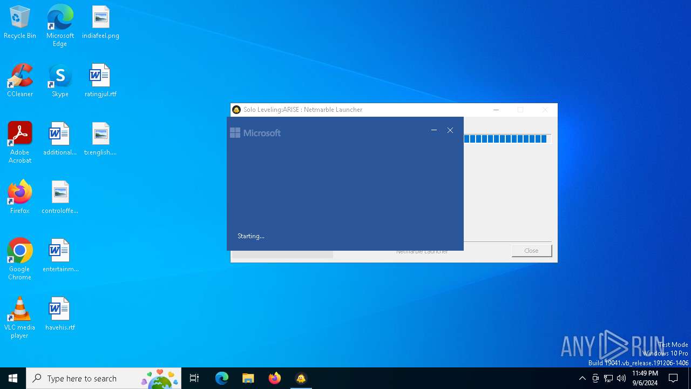Viewport: 691px width, 389px height.
Task: Click the meet now tray icon
Action: click(595, 378)
